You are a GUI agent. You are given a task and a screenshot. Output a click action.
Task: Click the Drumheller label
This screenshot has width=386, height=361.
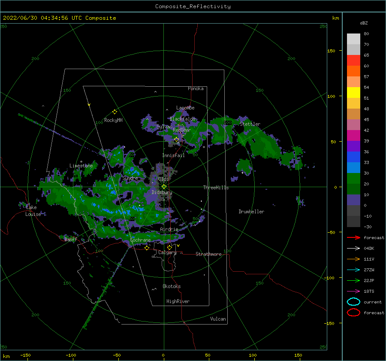coord(251,212)
